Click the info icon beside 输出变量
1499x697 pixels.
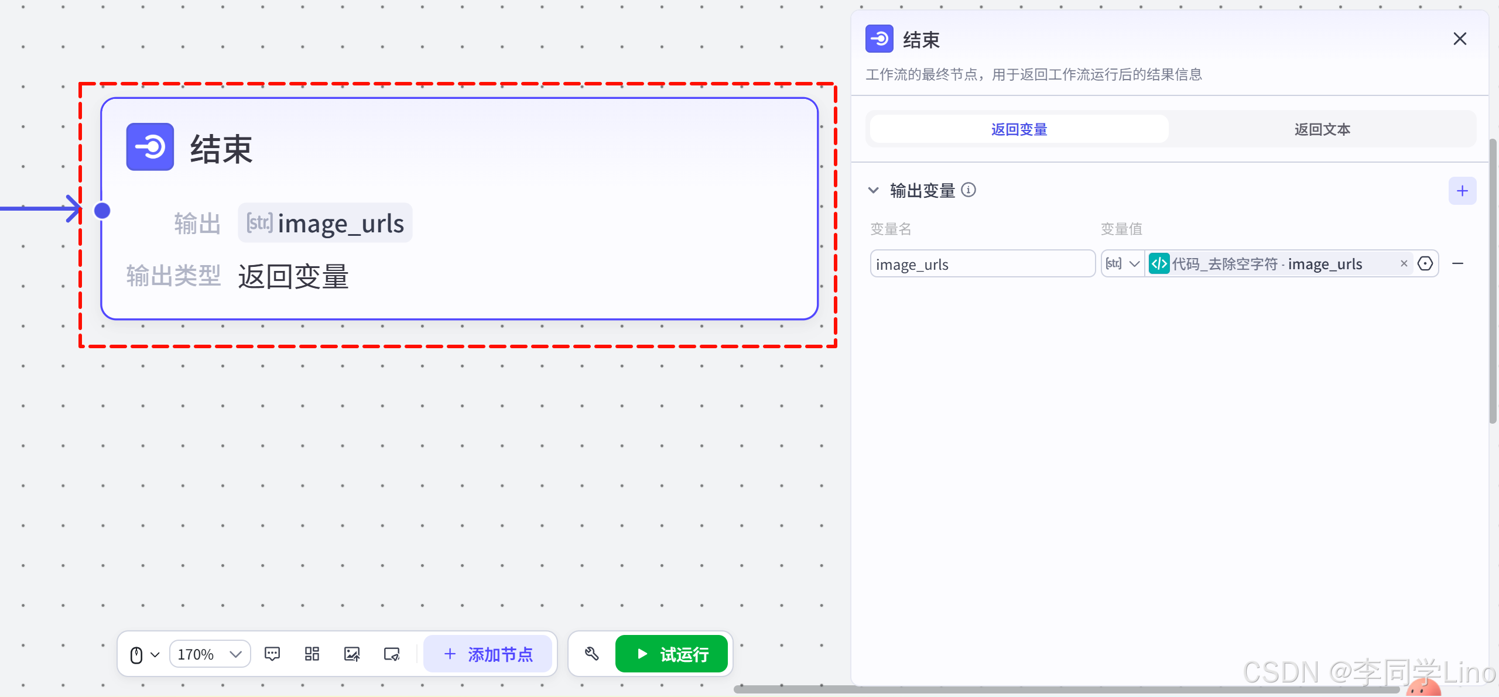pyautogui.click(x=969, y=190)
